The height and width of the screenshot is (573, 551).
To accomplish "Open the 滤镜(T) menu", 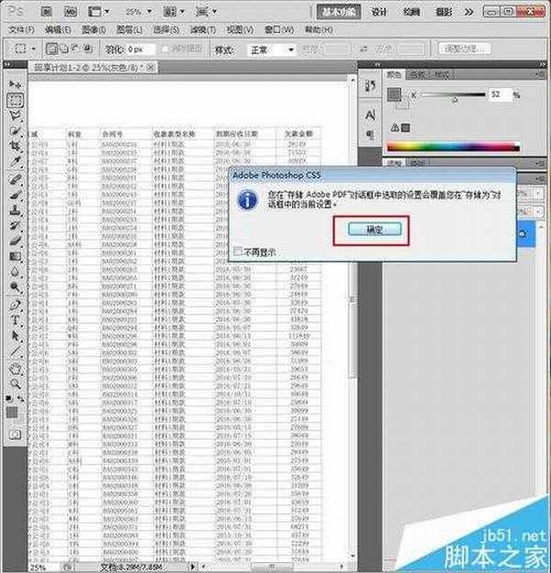I will click(203, 29).
